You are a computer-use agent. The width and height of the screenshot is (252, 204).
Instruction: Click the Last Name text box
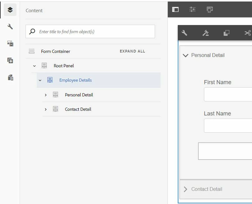click(228, 126)
